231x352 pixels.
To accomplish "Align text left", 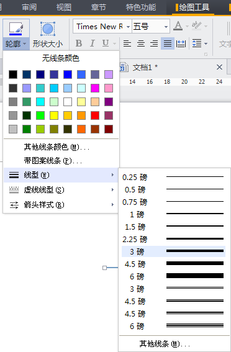I will pyautogui.click(x=127, y=43).
